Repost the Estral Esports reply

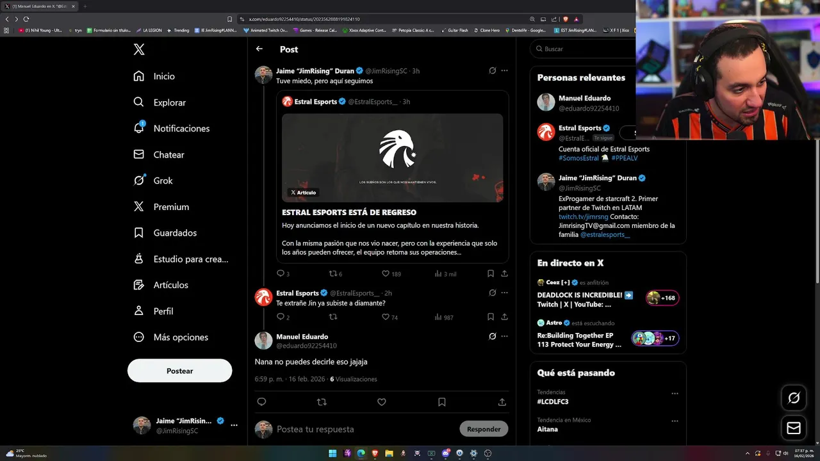click(x=332, y=317)
